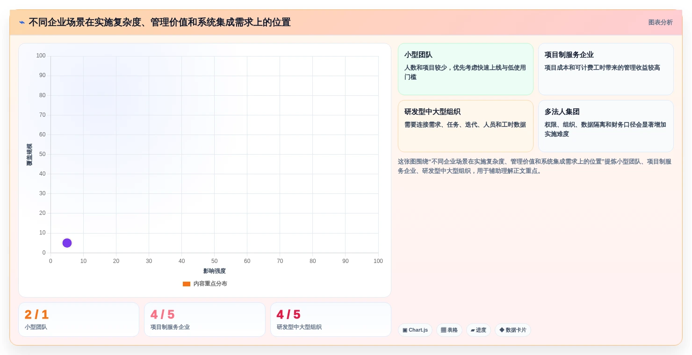Click 需要连接需求、任务 description text
The image size is (692, 355).
(x=465, y=125)
